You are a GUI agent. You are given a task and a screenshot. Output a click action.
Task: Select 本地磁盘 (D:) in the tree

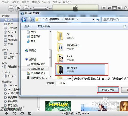tap(35, 69)
